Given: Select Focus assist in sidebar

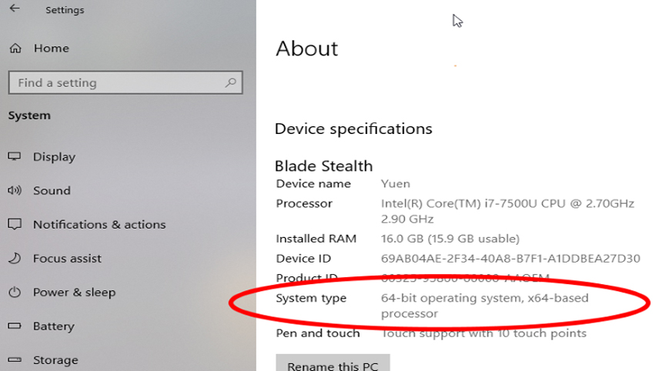Looking at the screenshot, I should (x=67, y=259).
